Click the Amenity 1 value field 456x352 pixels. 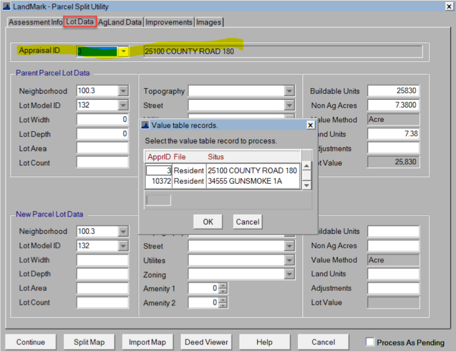[x=203, y=288]
